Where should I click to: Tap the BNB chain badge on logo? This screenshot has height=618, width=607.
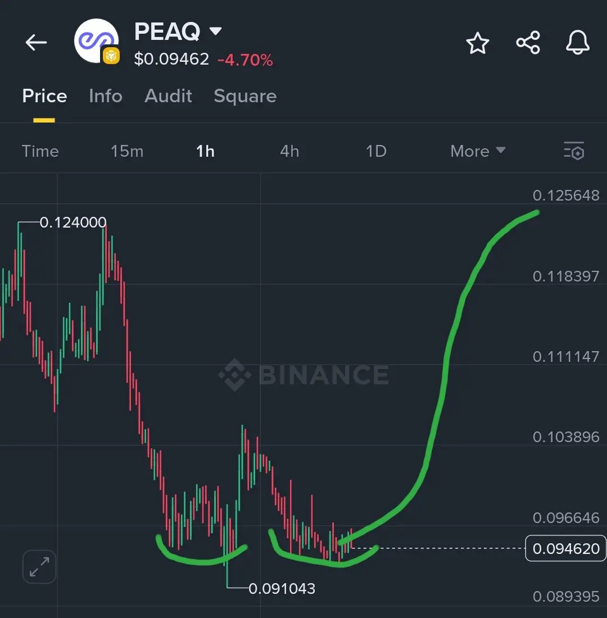[x=111, y=56]
